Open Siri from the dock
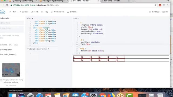The height and width of the screenshot is (97, 173). click(22, 95)
